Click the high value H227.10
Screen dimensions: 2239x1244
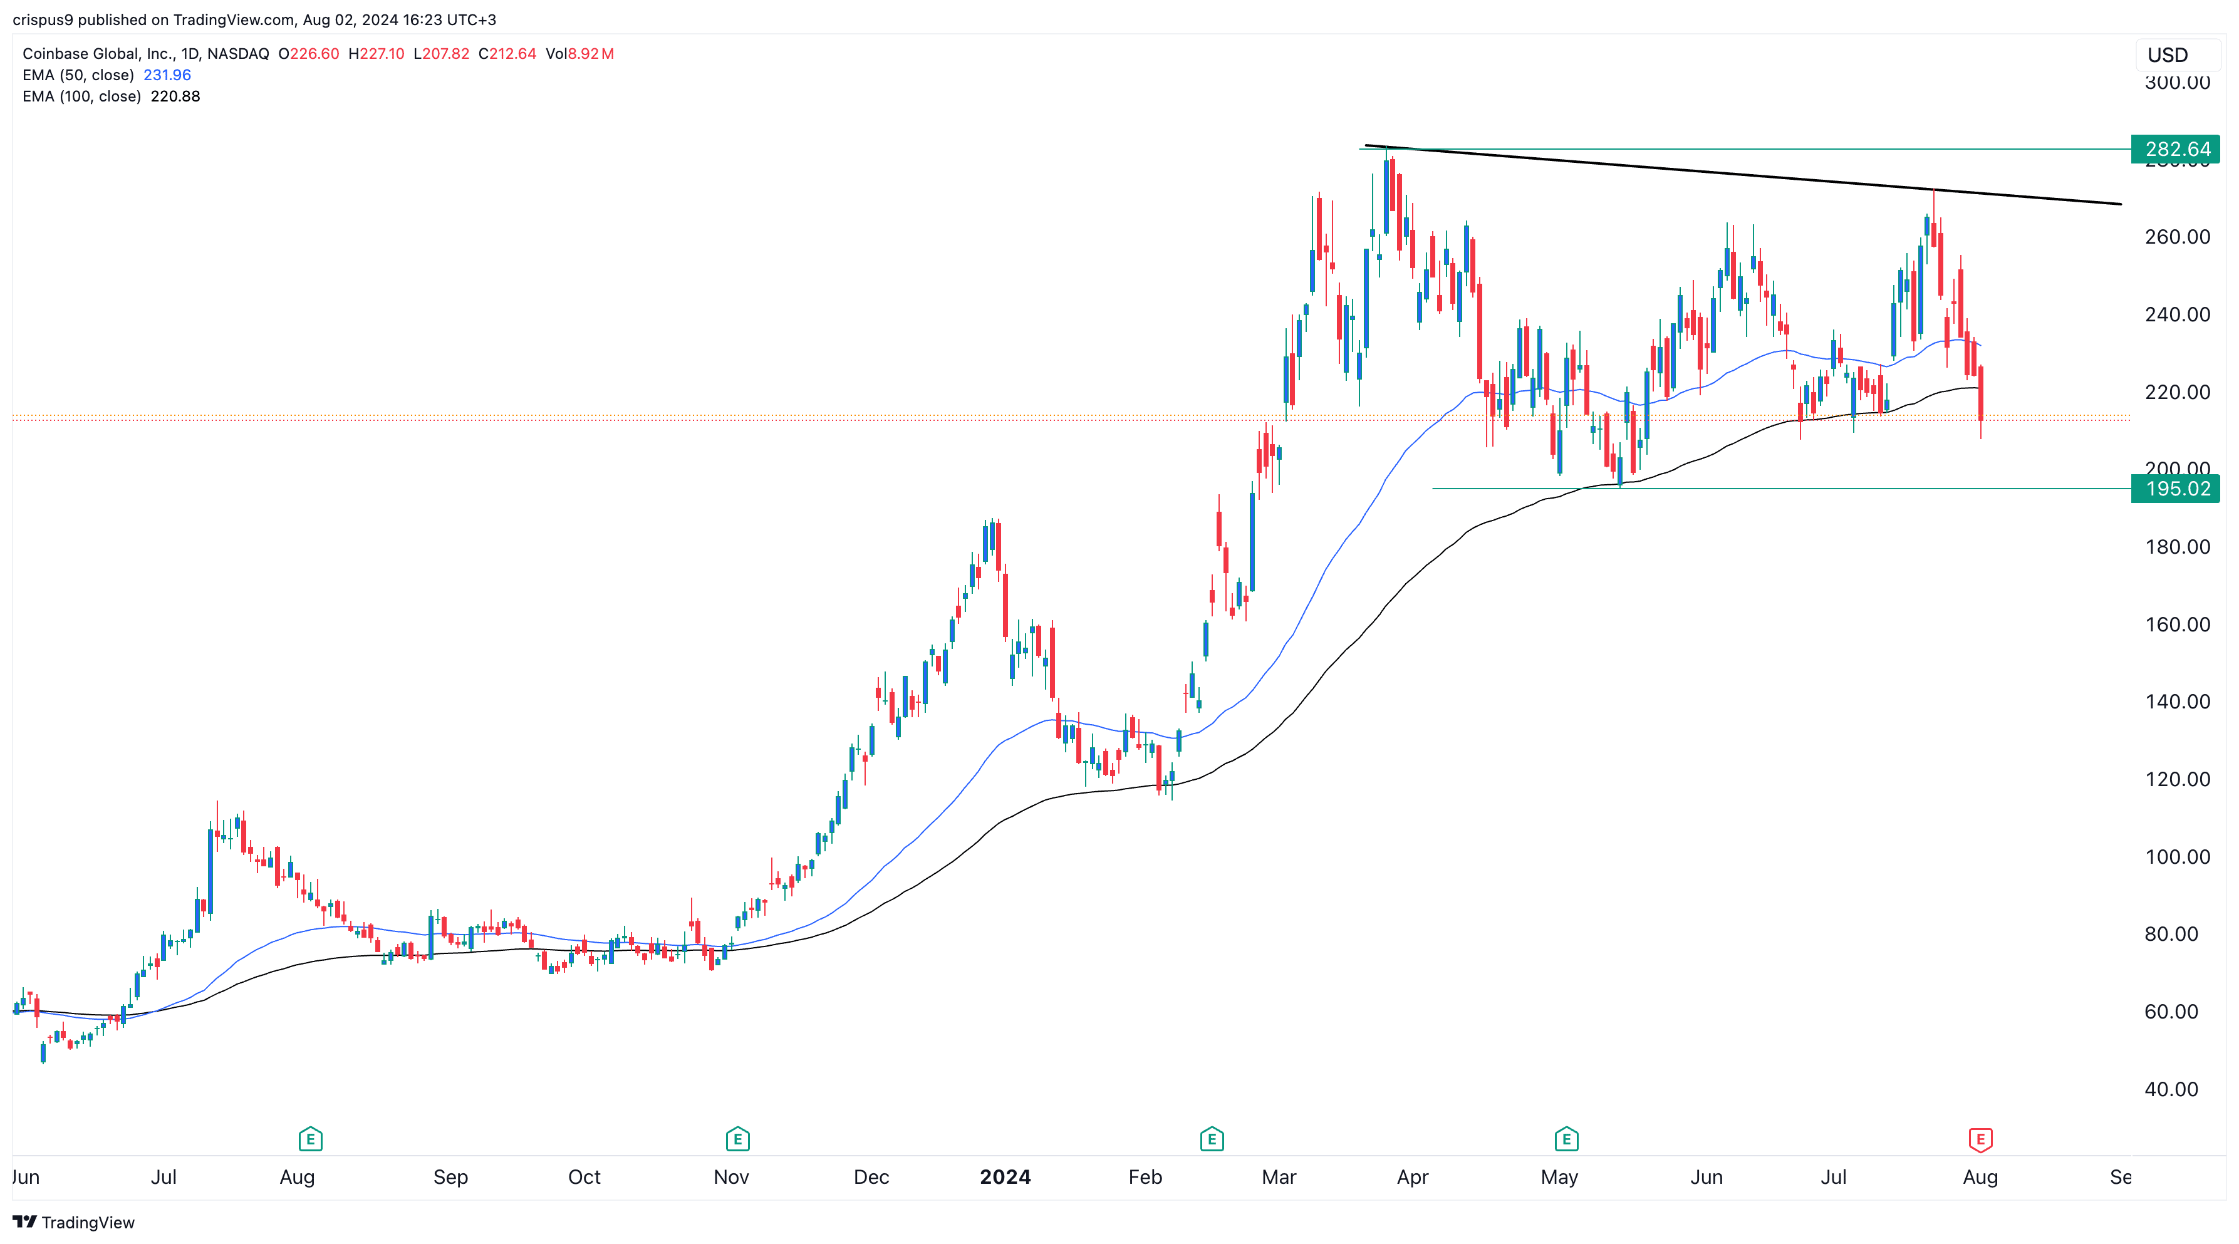point(377,54)
